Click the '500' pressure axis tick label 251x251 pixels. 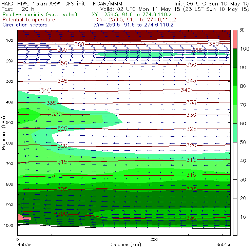(x=9, y=123)
